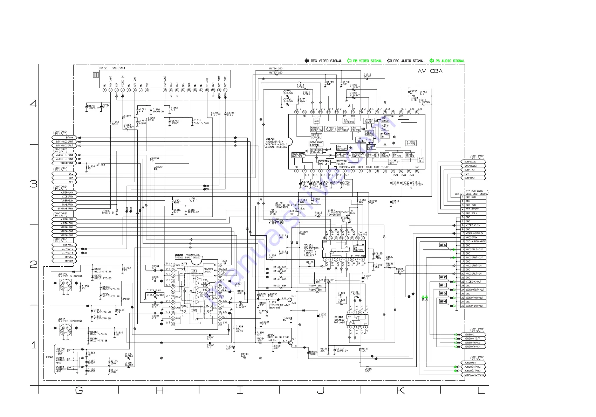Click the STEREO FILTER block in IC1701
The height and width of the screenshot is (417, 596).
411,143
